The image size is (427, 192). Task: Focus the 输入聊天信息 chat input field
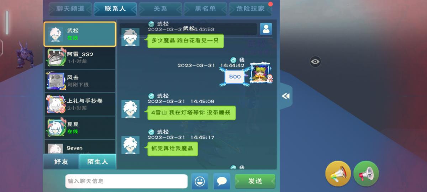[x=126, y=181]
